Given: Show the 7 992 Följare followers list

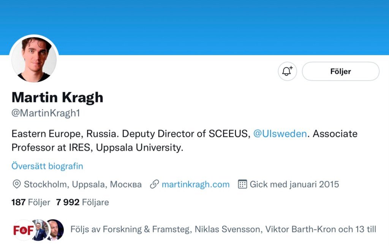Looking at the screenshot, I should [x=82, y=202].
